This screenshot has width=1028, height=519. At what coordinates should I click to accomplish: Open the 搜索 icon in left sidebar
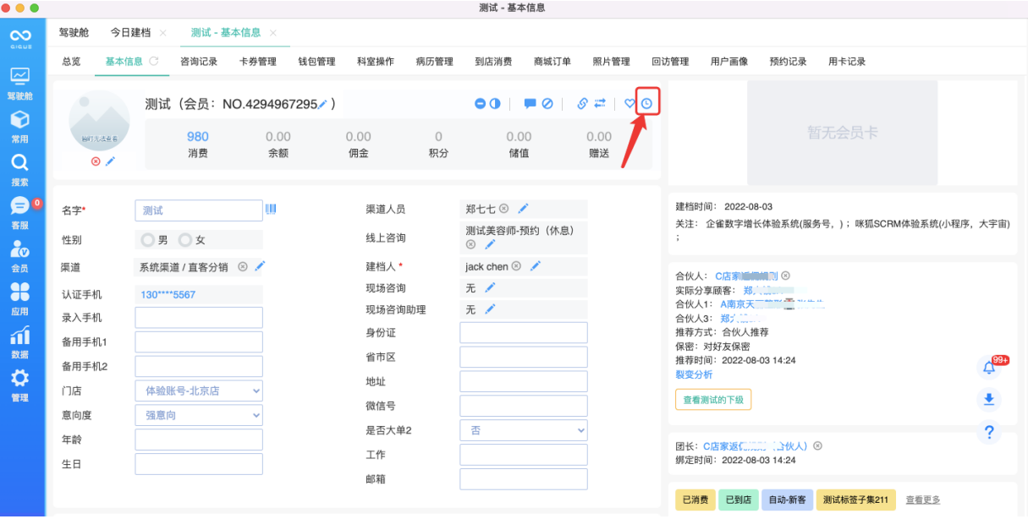coord(19,167)
